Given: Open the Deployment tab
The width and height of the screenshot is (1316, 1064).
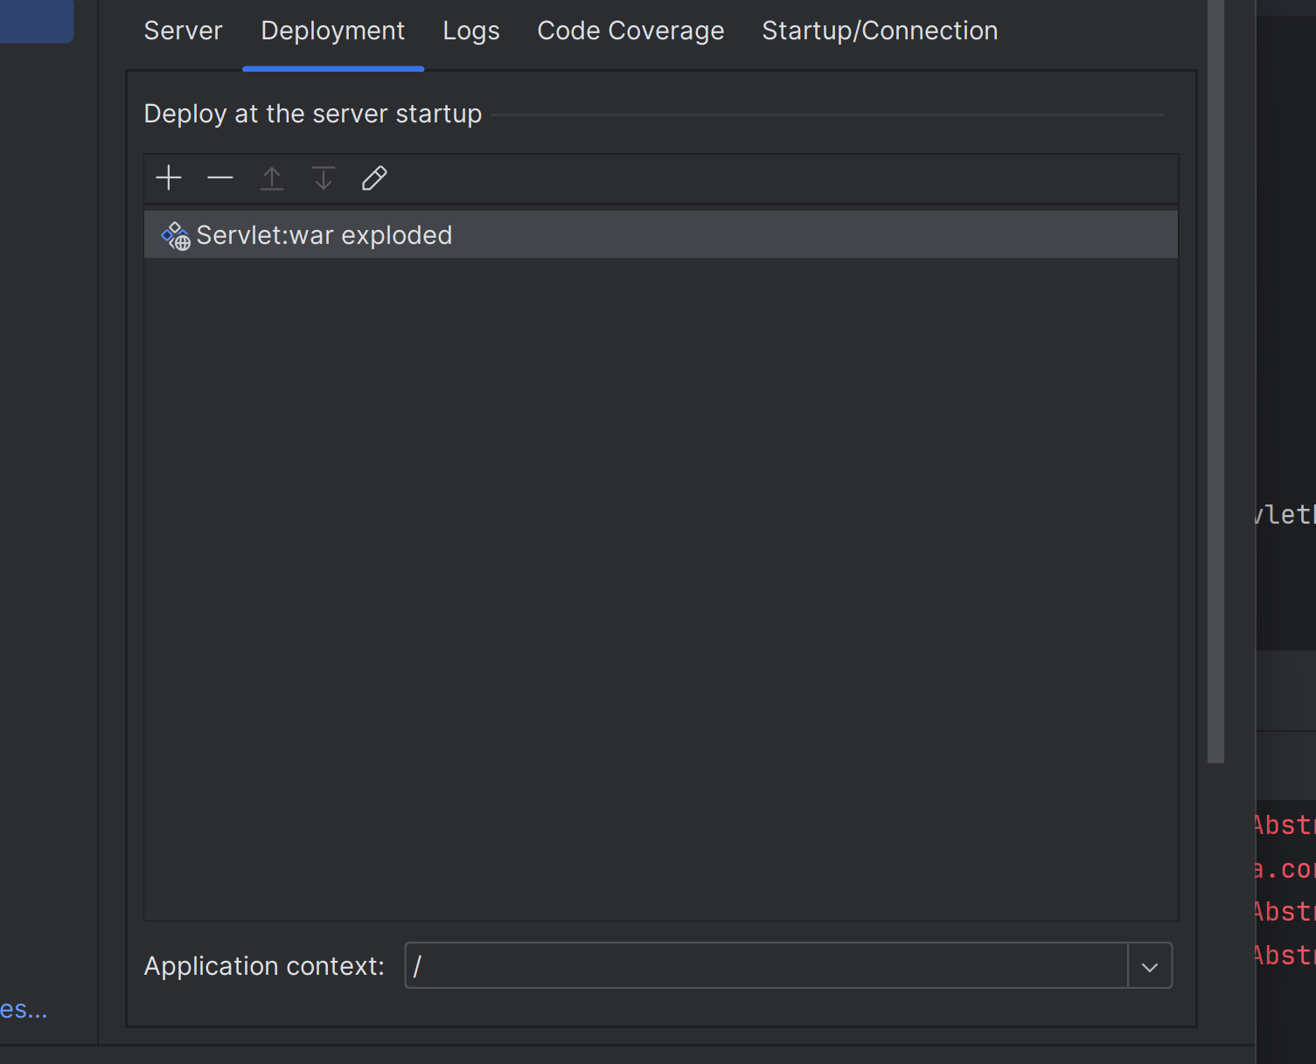Looking at the screenshot, I should (333, 31).
